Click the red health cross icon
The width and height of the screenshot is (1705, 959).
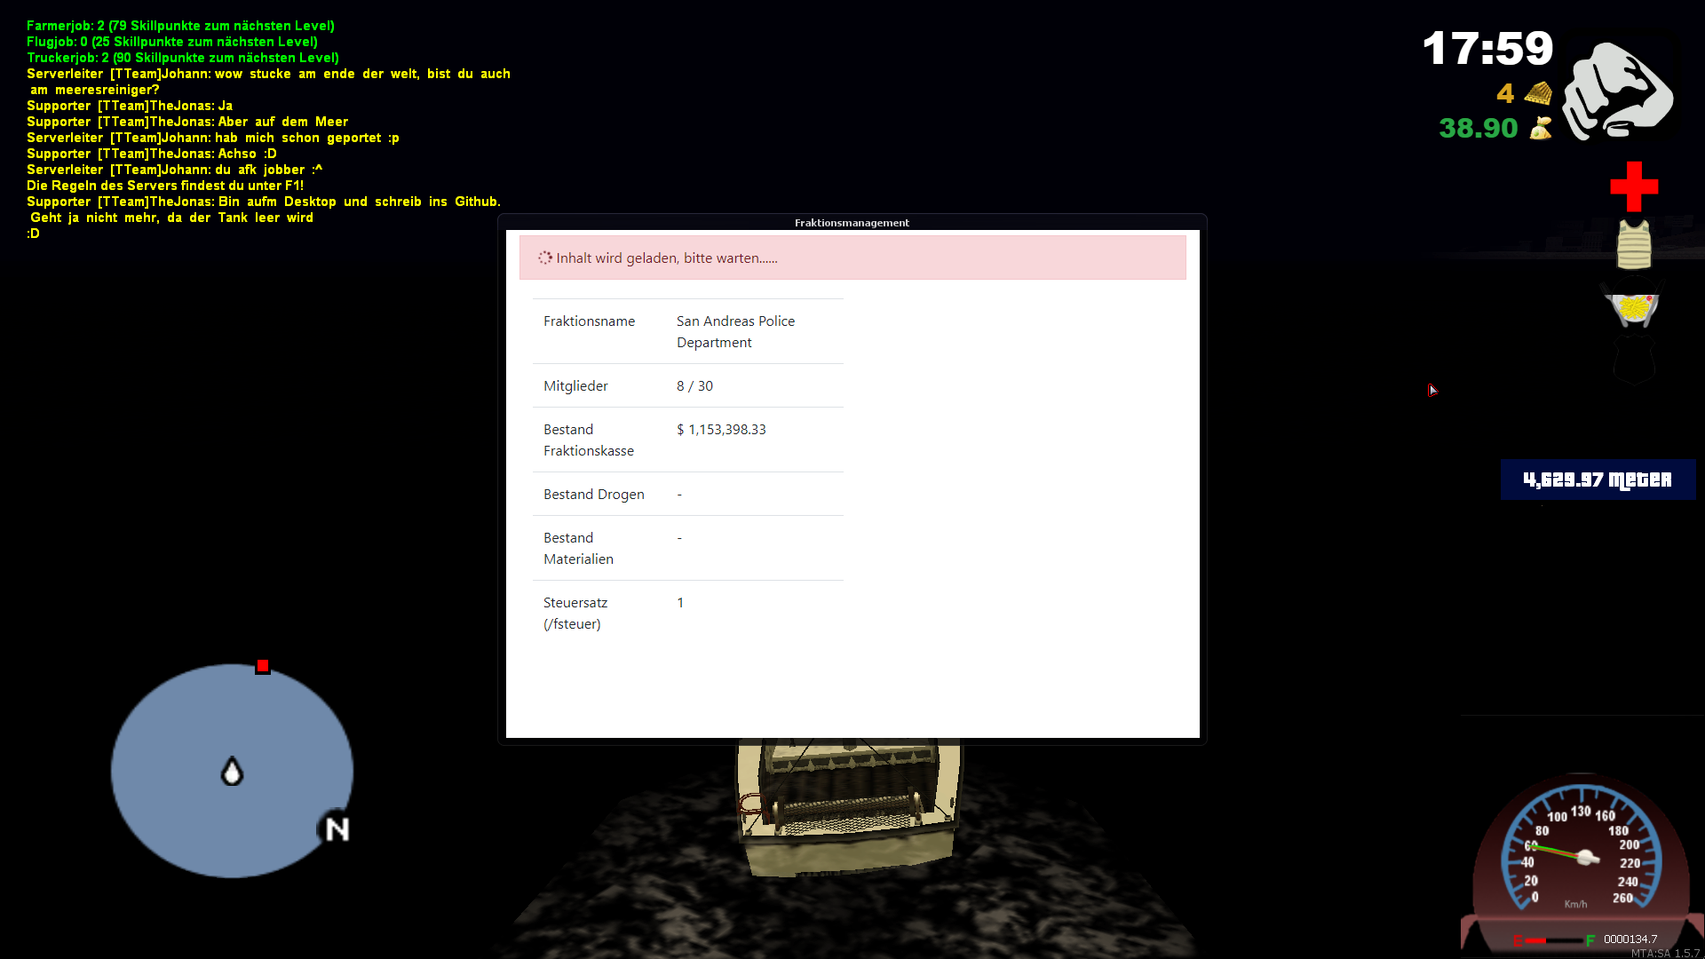(x=1633, y=186)
